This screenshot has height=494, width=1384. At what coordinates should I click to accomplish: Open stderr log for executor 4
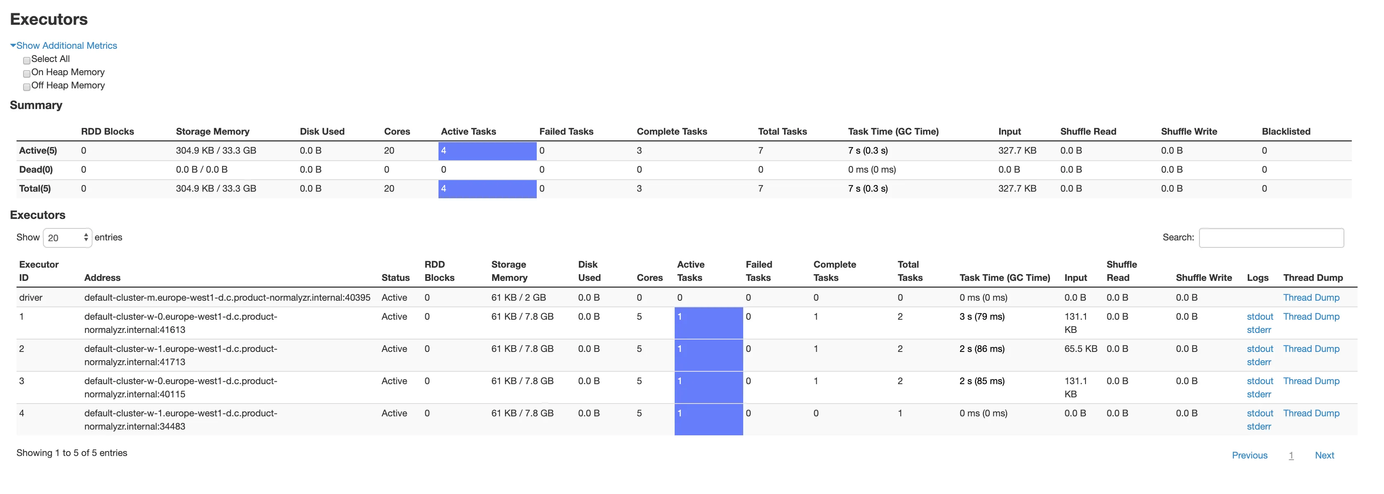1258,427
